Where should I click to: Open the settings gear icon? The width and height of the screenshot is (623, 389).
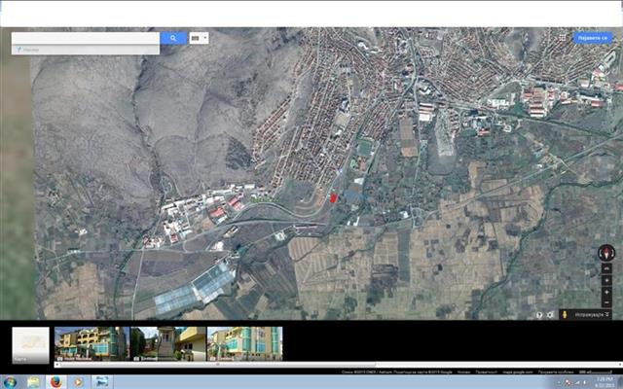(551, 314)
